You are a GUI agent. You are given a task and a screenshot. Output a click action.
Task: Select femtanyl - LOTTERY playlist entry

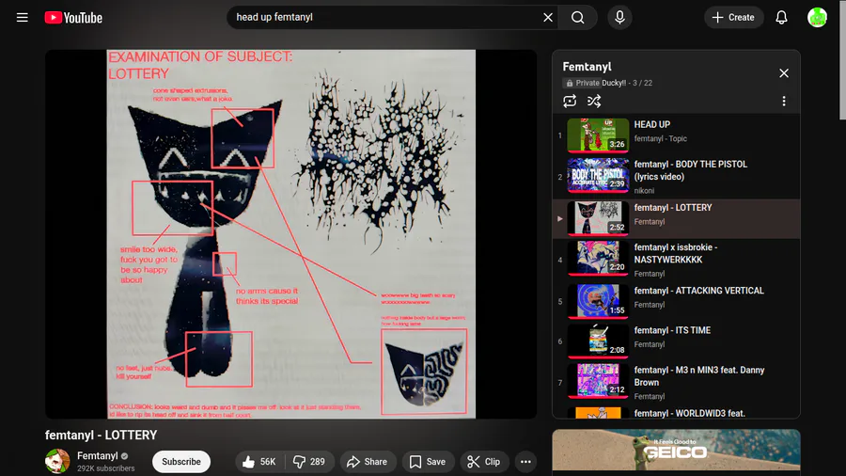click(x=676, y=218)
